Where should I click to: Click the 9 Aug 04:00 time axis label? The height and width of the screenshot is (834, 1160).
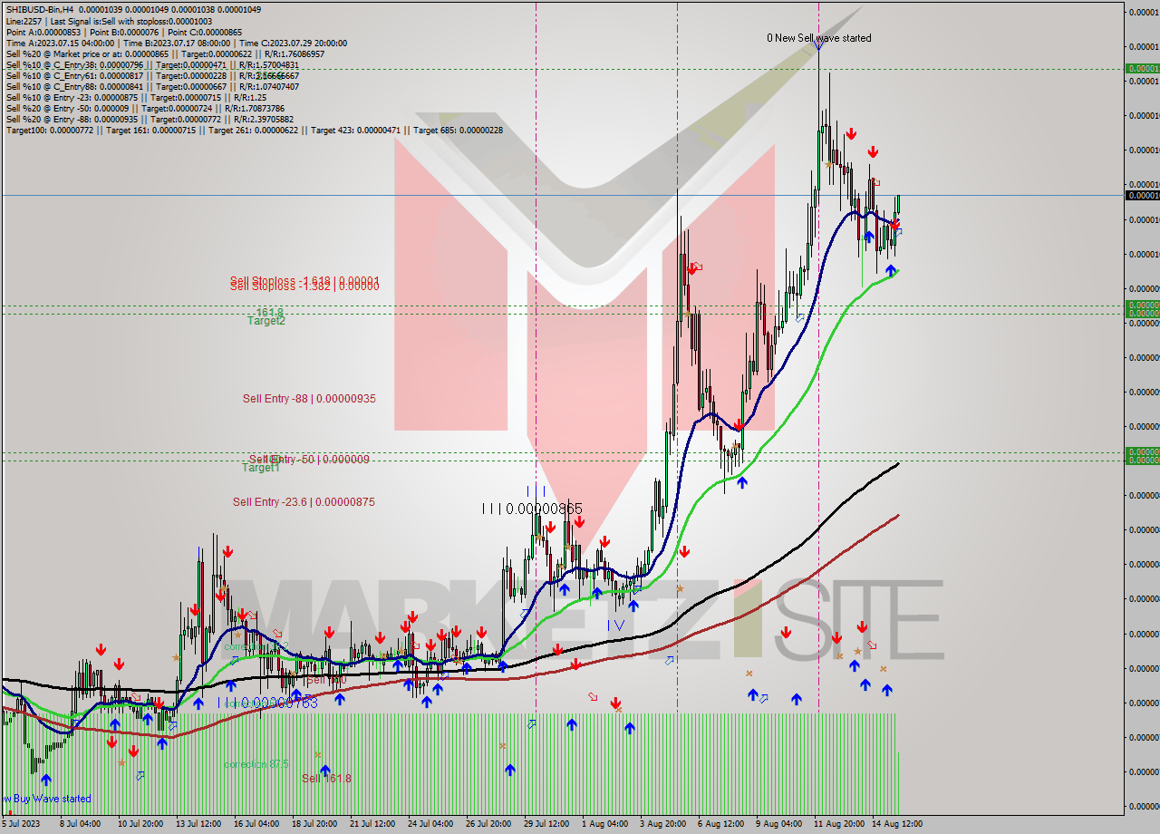click(x=778, y=824)
